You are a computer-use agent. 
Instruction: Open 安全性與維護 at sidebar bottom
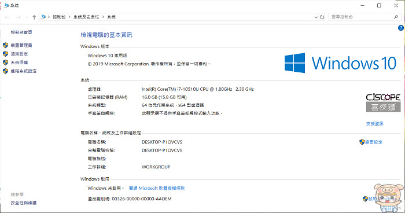[24, 203]
